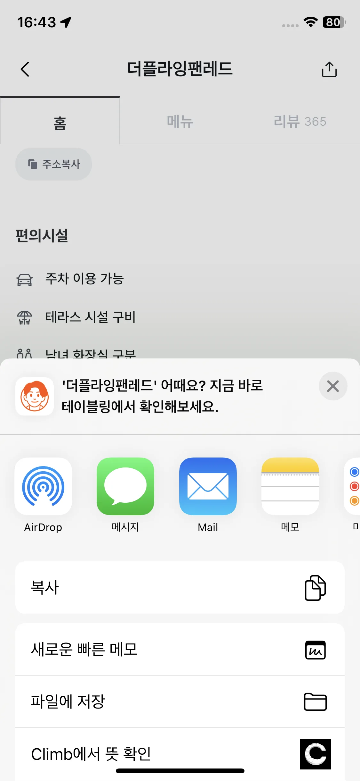Click '테라스 시설 구비' text
Screen dimensions: 360x781
[x=91, y=317]
